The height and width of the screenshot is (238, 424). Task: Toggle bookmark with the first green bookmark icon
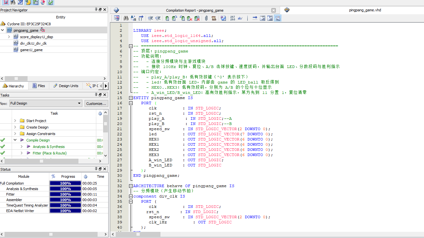pos(167,18)
